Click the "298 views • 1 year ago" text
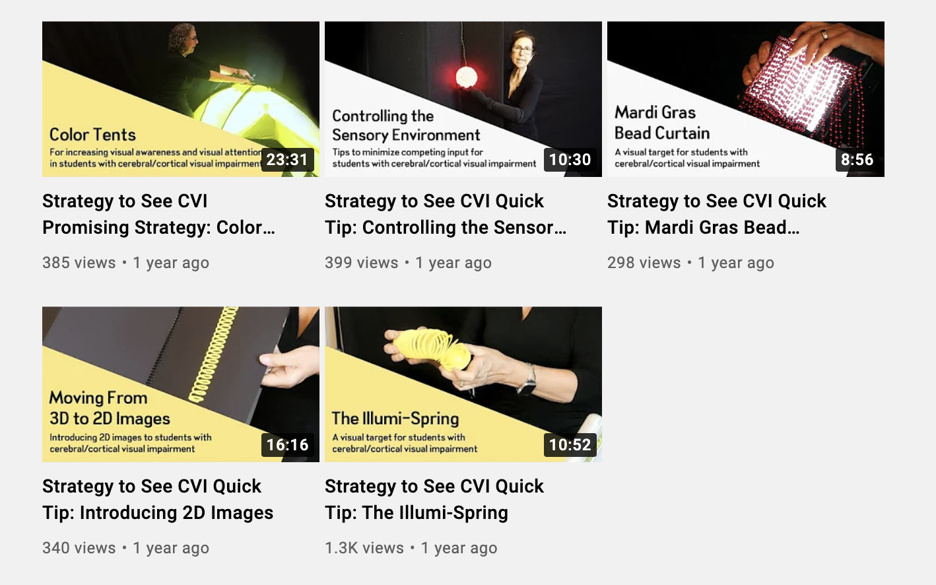Image resolution: width=936 pixels, height=585 pixels. point(690,263)
